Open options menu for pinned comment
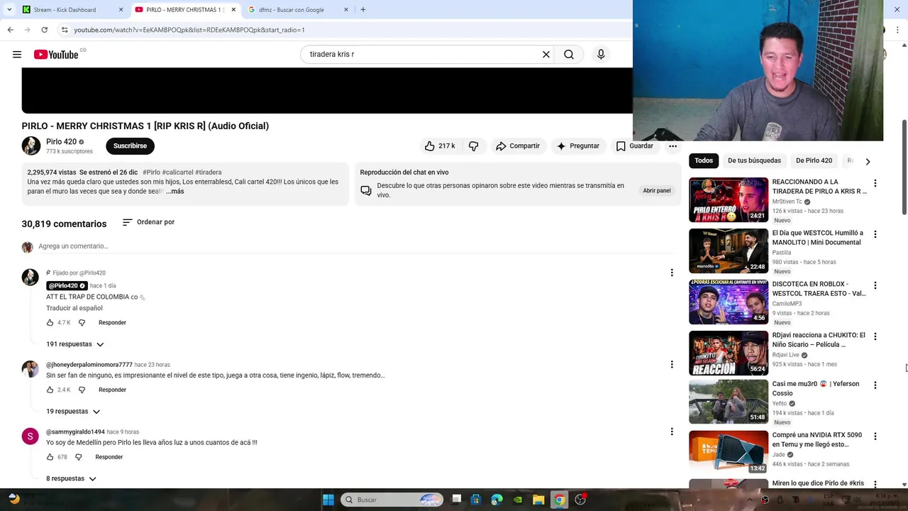Screen dimensions: 908x511 (x=672, y=273)
